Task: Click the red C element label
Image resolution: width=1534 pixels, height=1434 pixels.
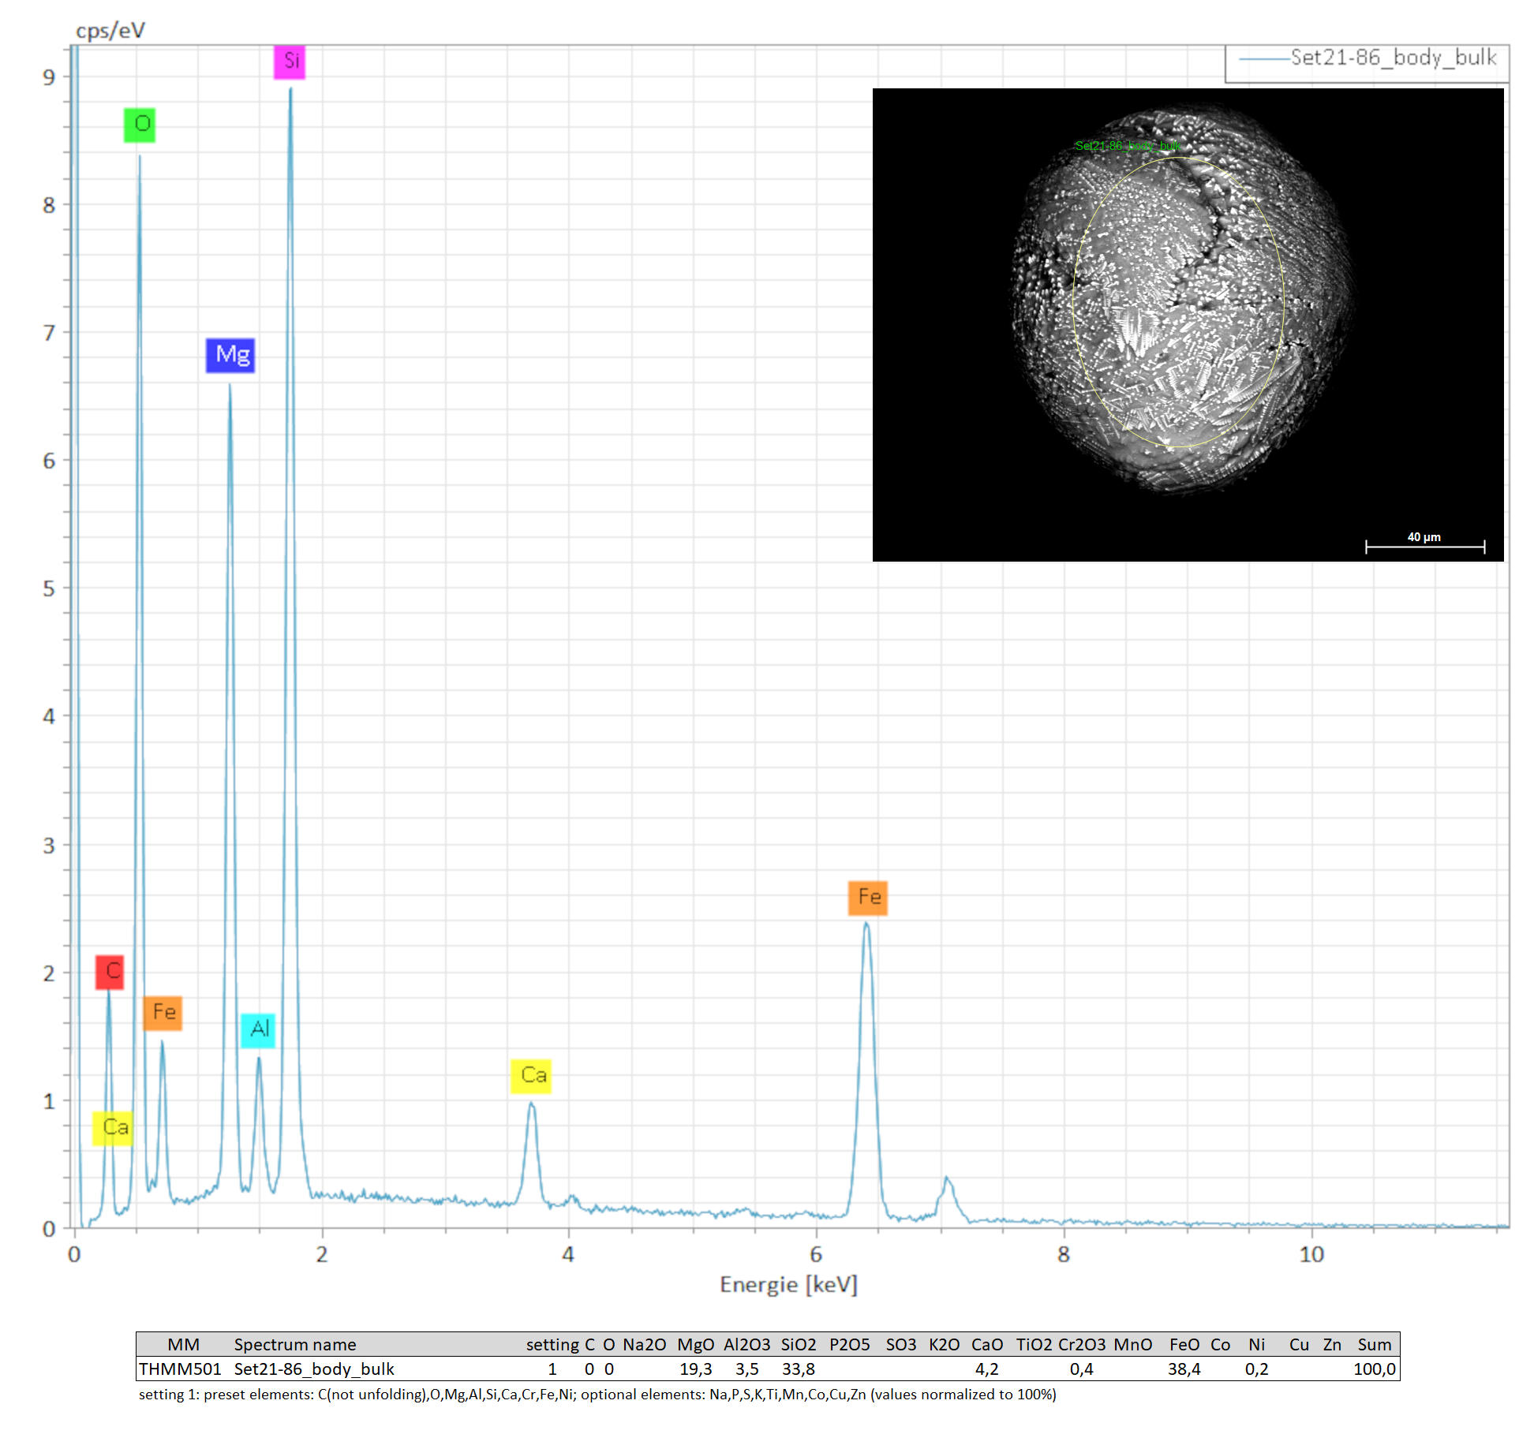Action: pyautogui.click(x=110, y=972)
